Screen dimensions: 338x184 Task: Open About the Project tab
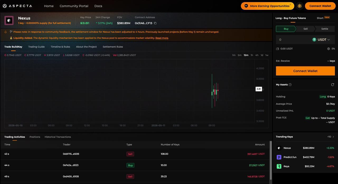click(x=86, y=47)
